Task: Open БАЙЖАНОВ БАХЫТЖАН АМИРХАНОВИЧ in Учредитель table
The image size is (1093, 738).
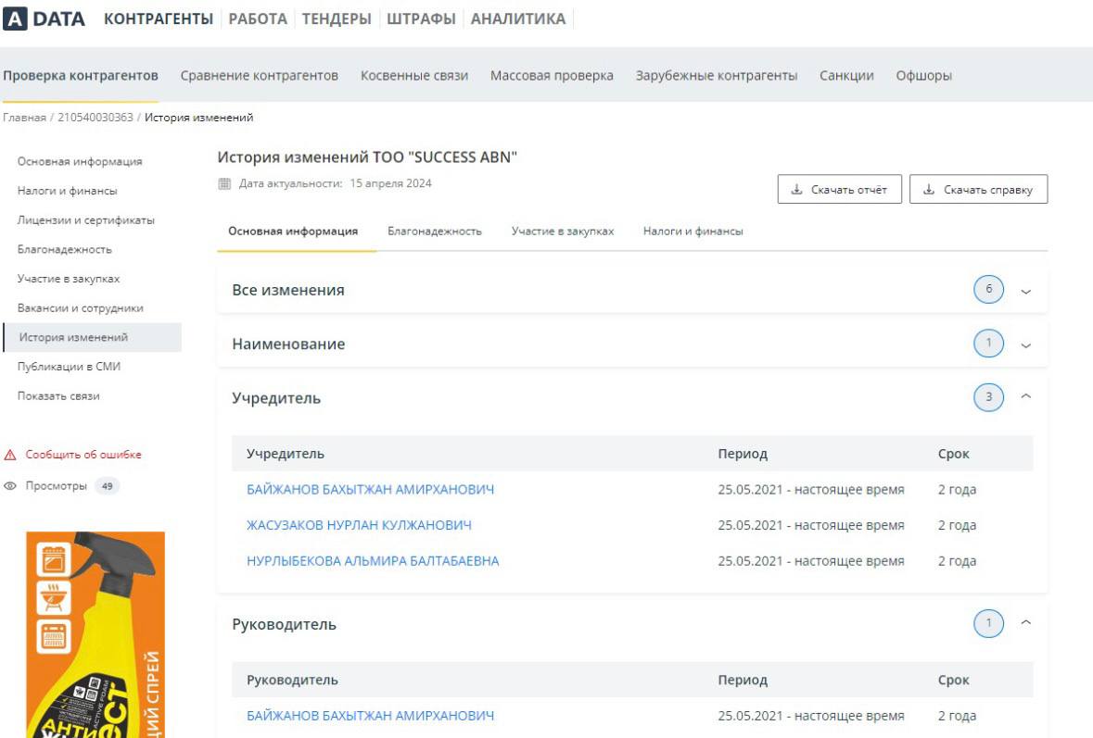Action: coord(370,490)
